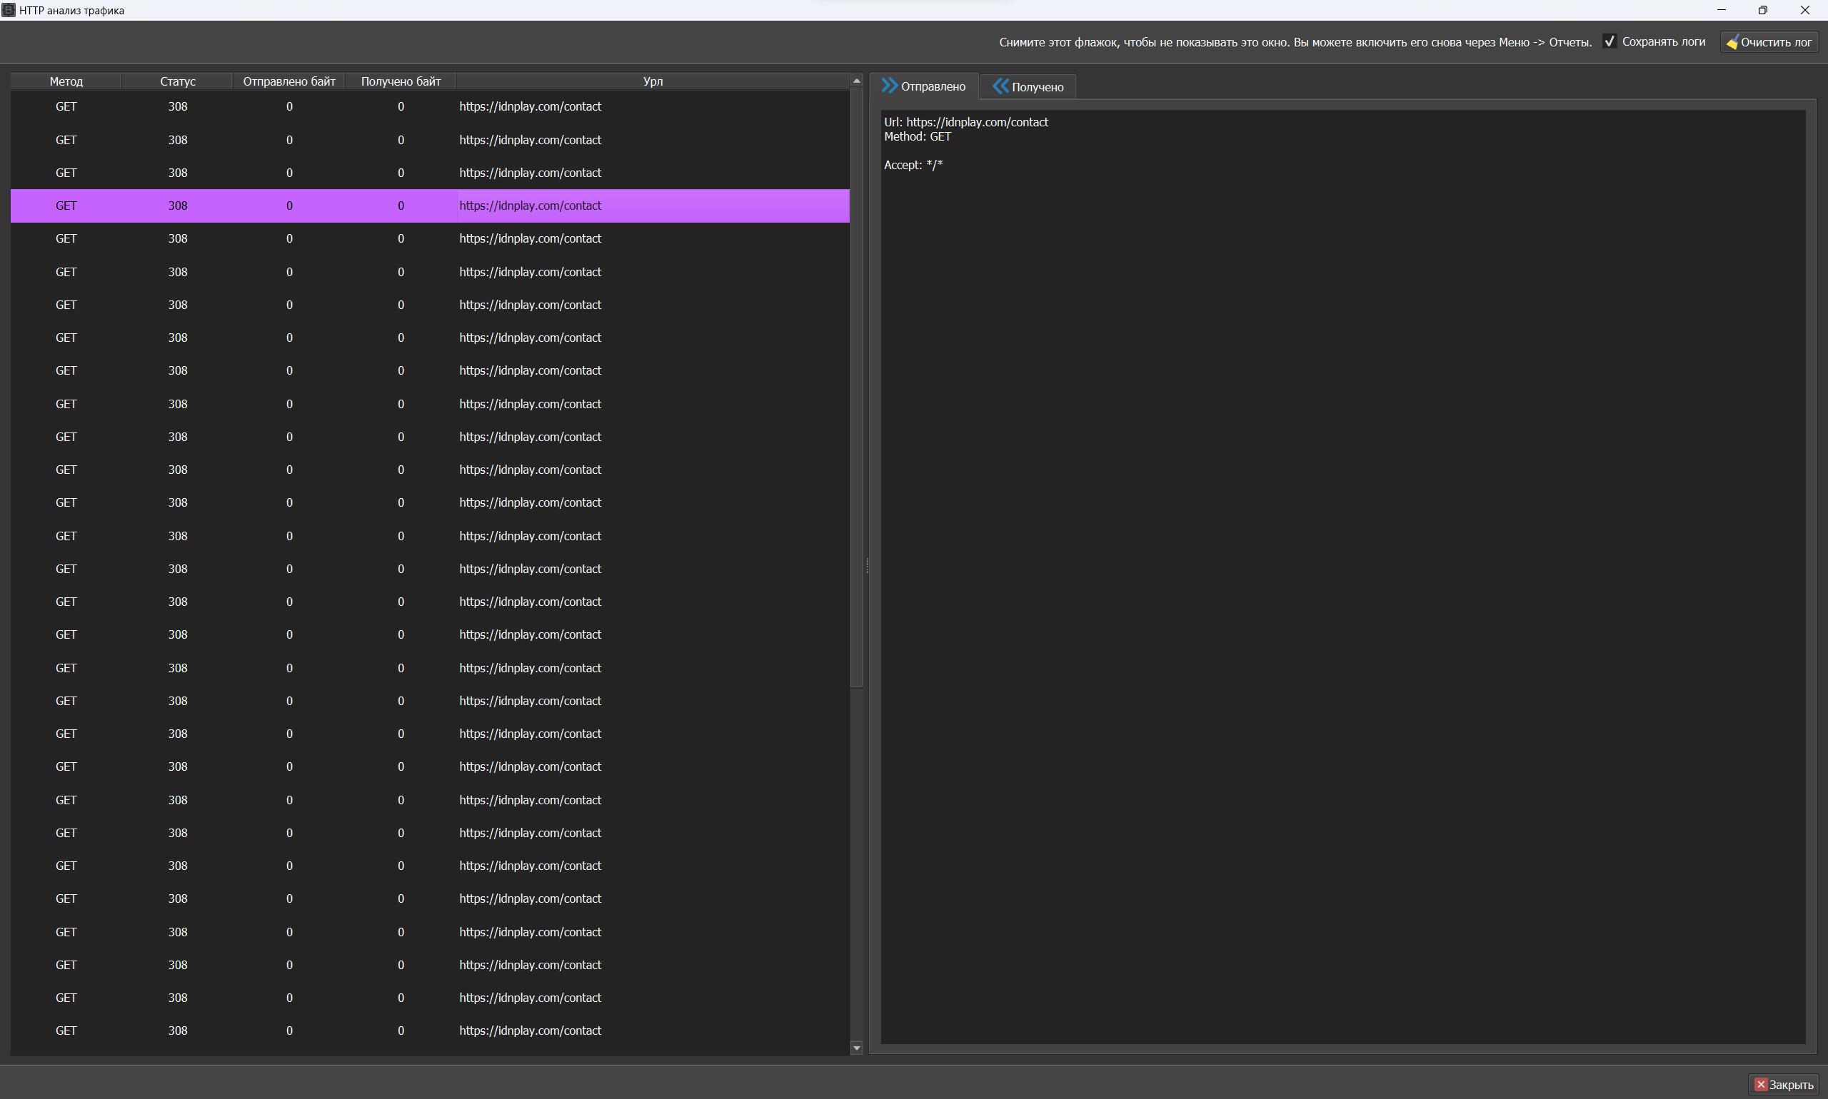Screen dimensions: 1828x1099
Task: Click the broom icon on Очистить лог
Action: pyautogui.click(x=1732, y=42)
